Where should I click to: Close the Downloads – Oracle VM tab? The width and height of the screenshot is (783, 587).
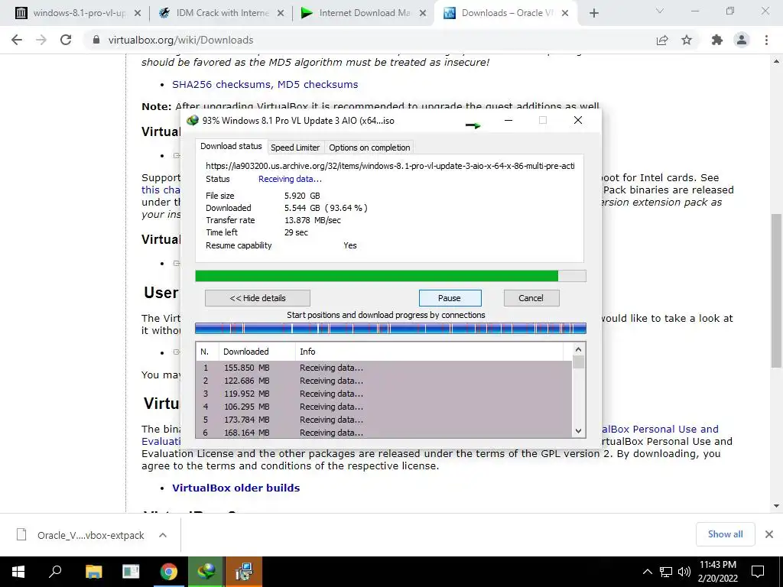pyautogui.click(x=565, y=14)
